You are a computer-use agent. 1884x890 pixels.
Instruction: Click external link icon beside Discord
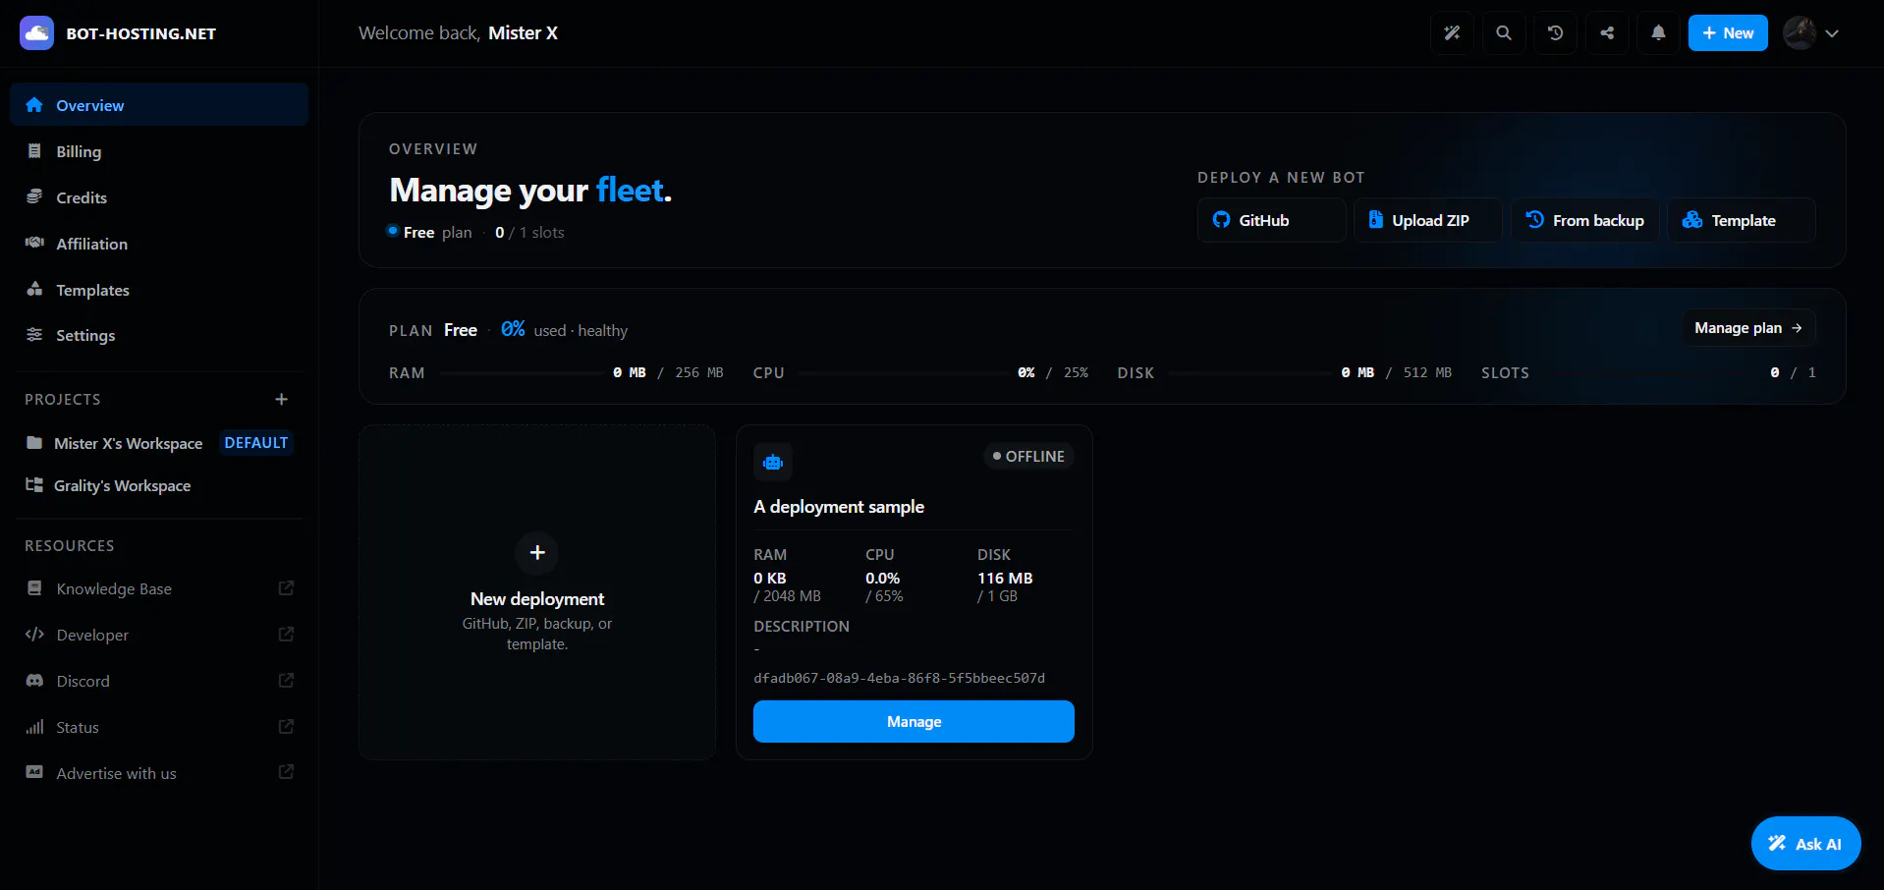286,680
